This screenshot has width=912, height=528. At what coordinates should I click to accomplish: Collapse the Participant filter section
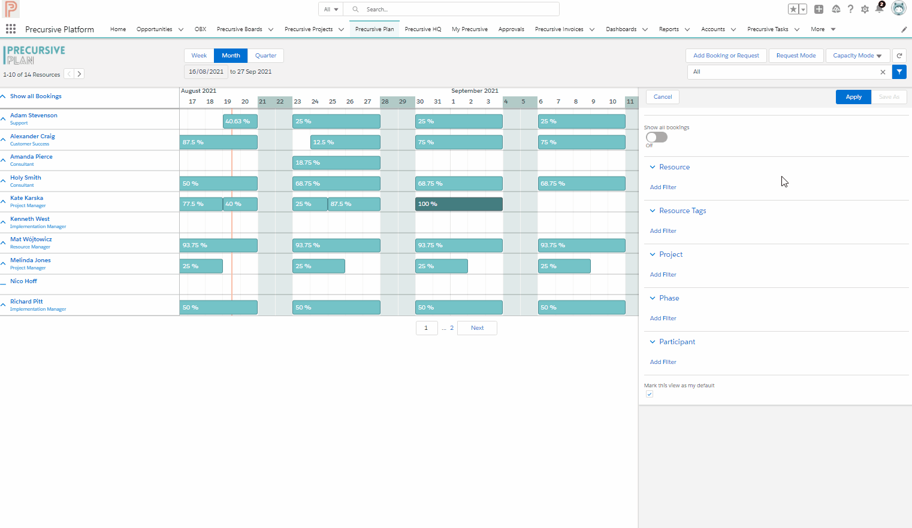point(653,342)
